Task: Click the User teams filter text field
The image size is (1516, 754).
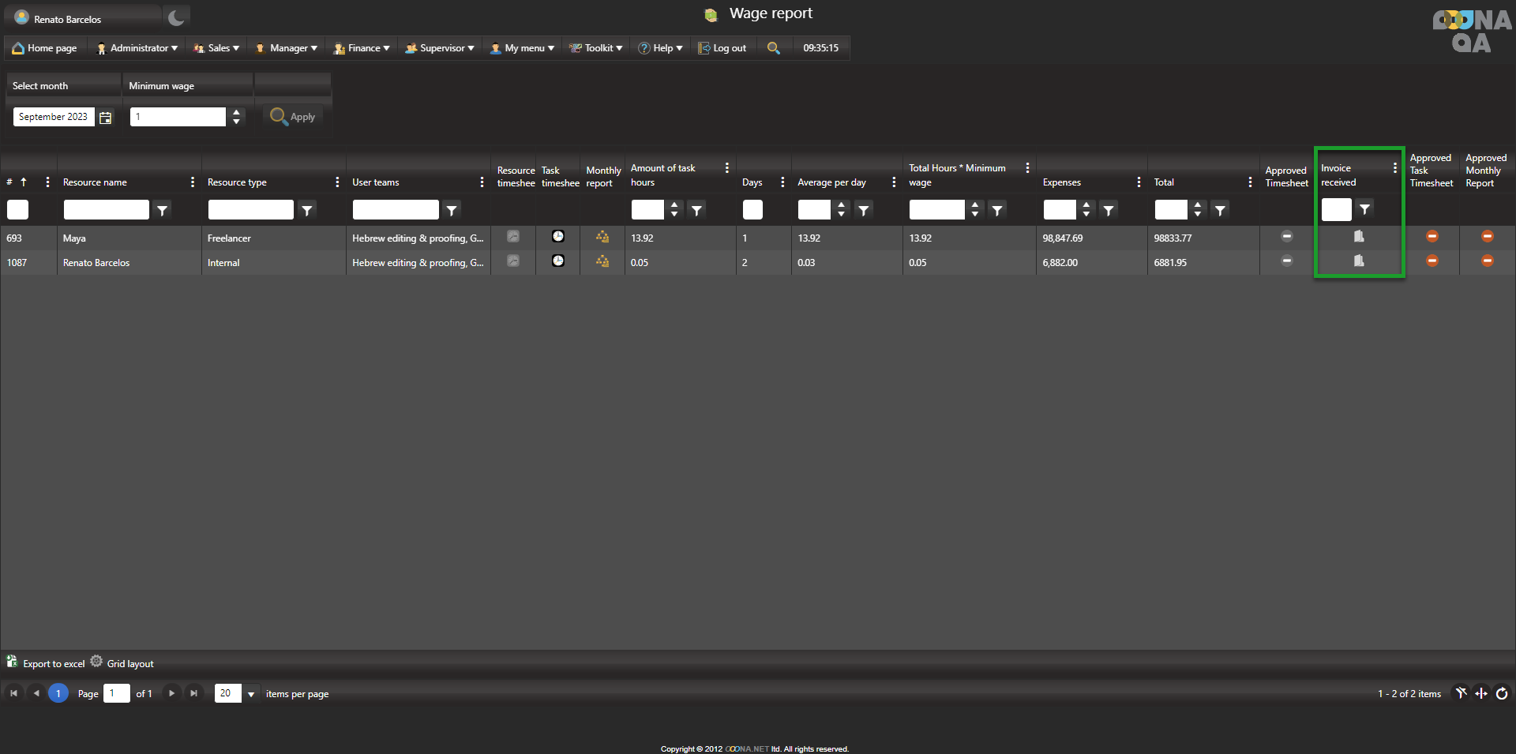Action: point(396,210)
